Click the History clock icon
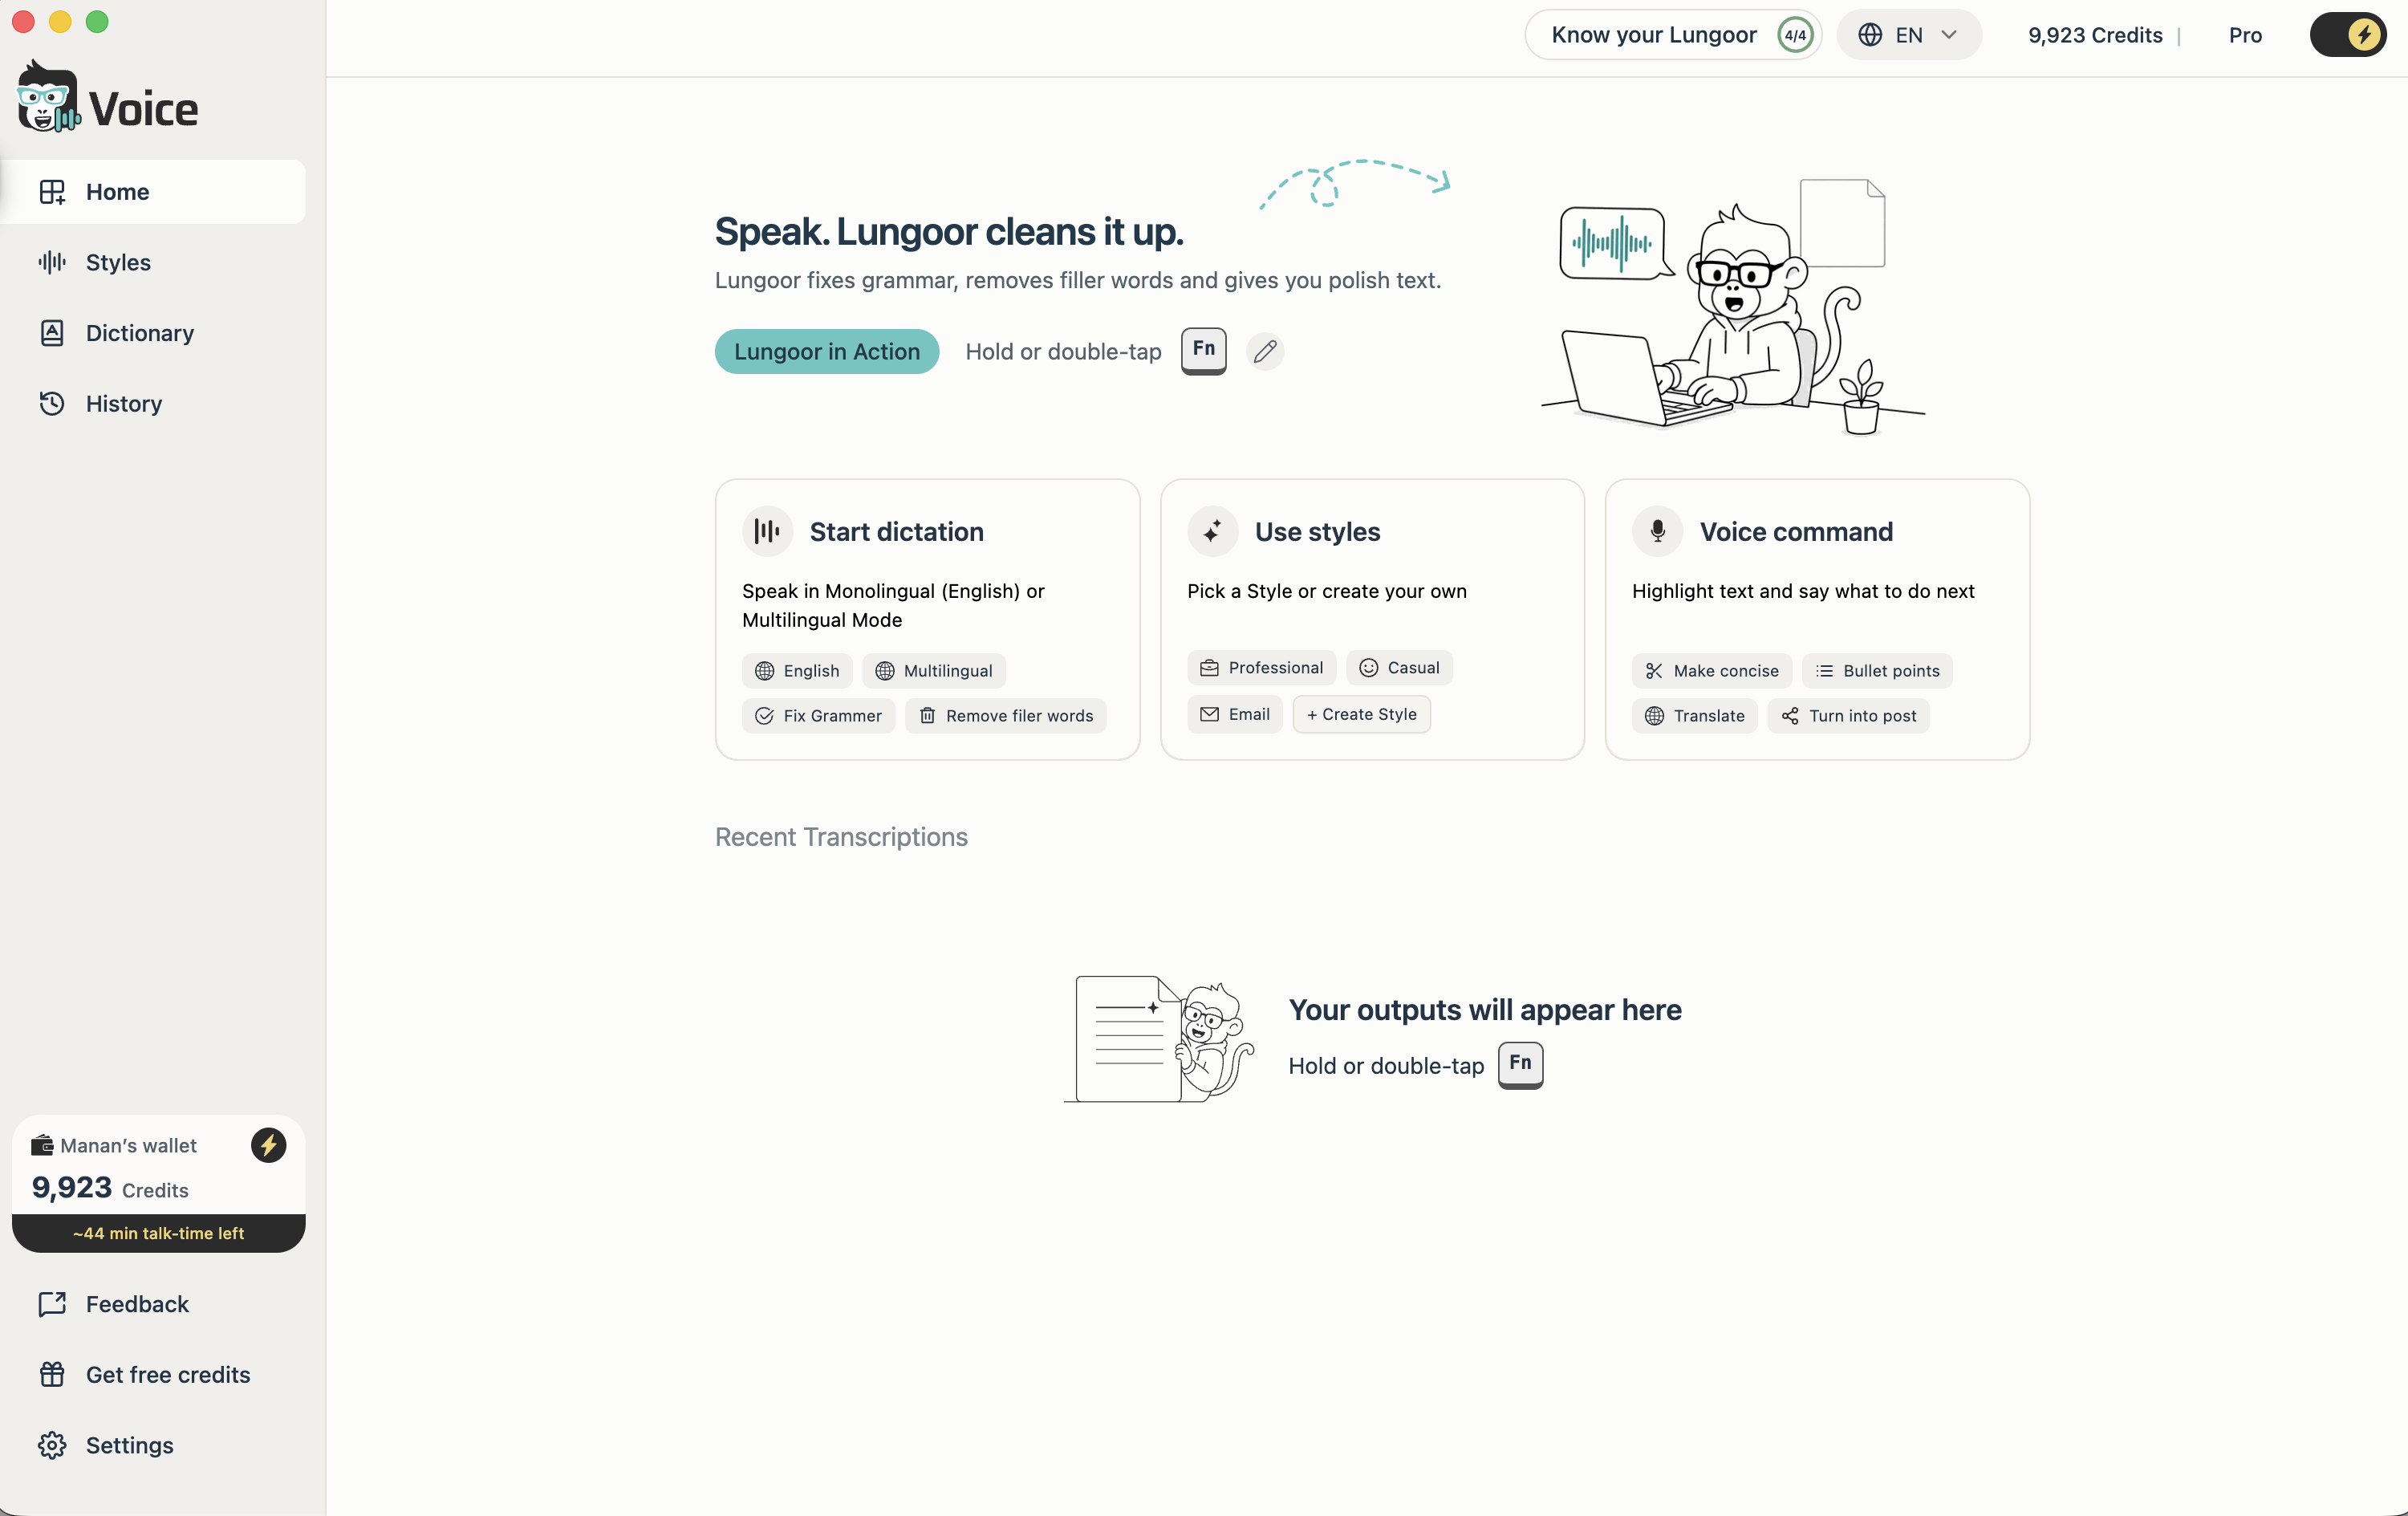The height and width of the screenshot is (1516, 2408). 52,403
